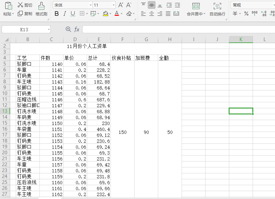275x199 pixels.
Task: Justify text across the cell
Action: pyautogui.click(x=168, y=14)
